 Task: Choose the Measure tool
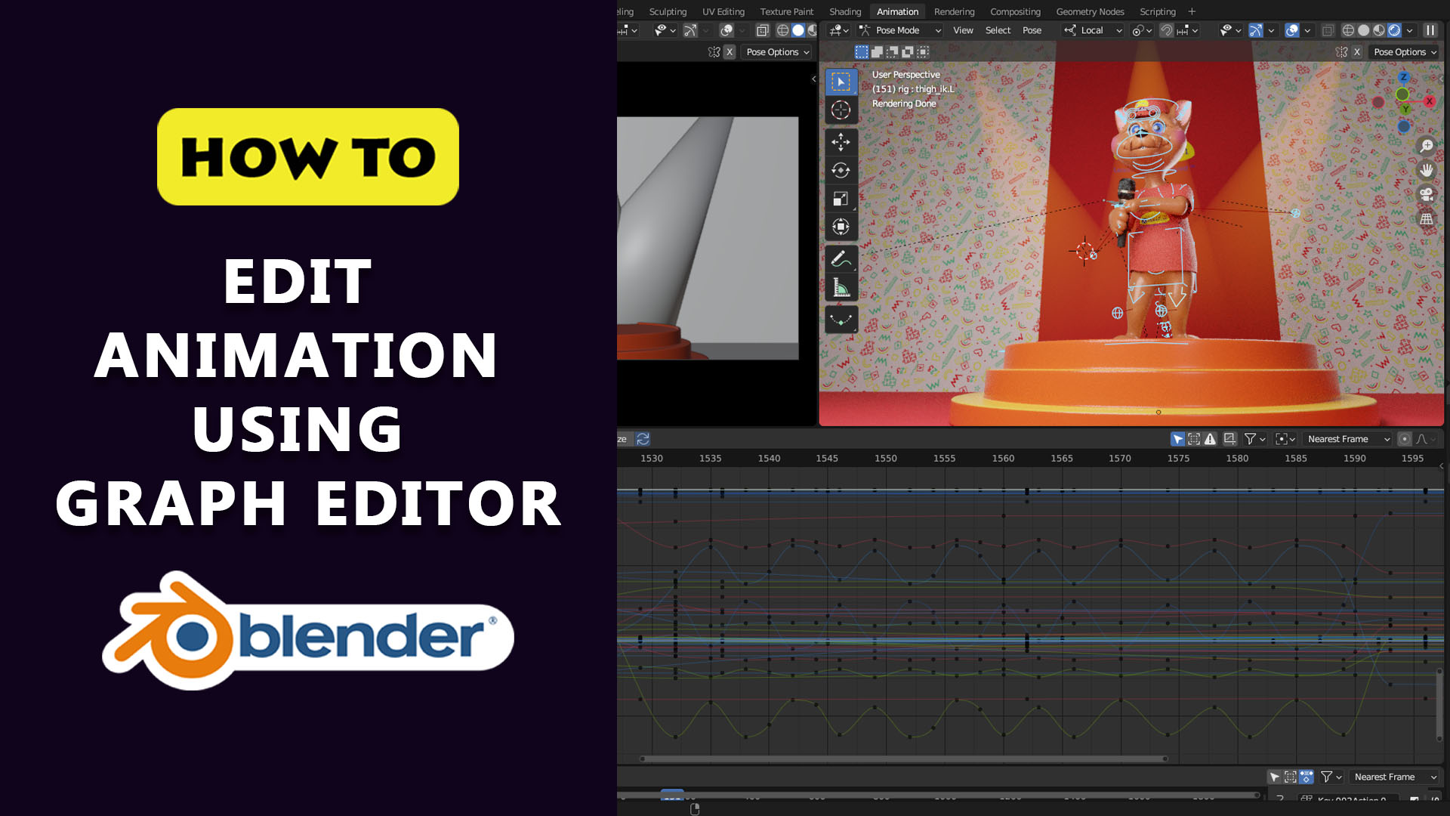point(841,288)
